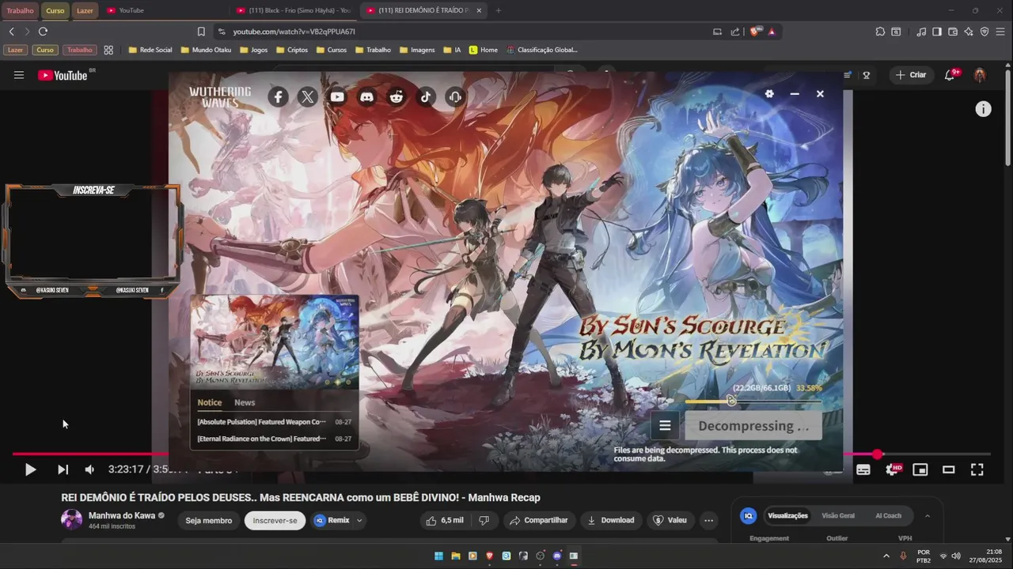Switch the video to full screen
Image resolution: width=1013 pixels, height=569 pixels.
(977, 469)
